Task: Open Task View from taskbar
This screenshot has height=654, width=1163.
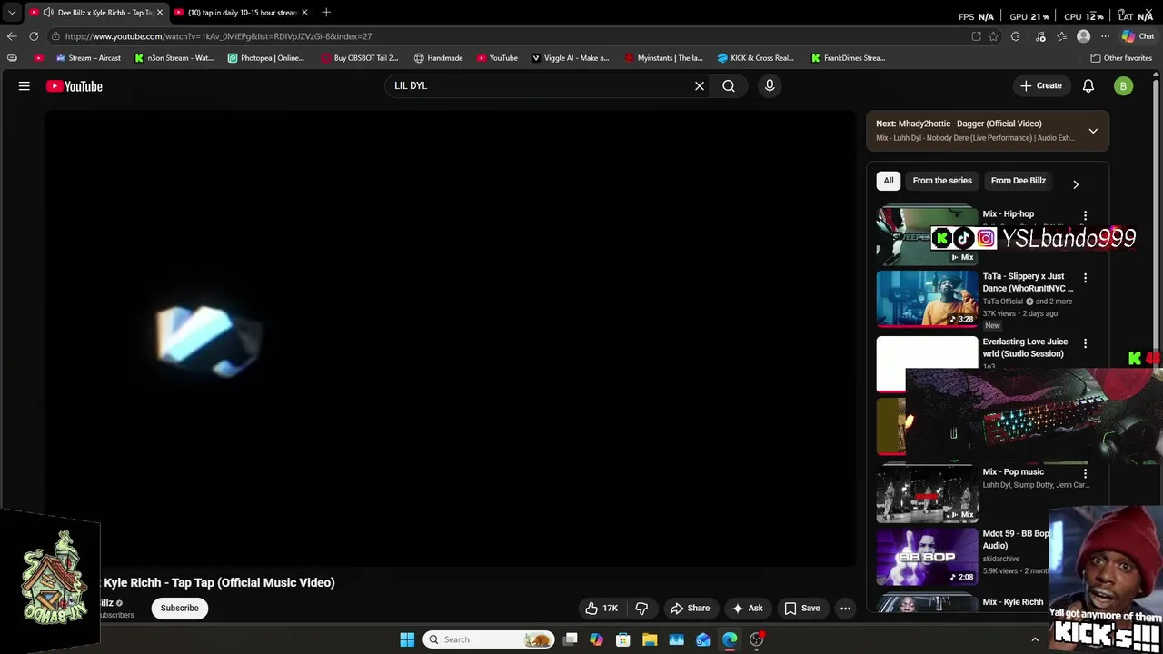Action: (x=570, y=639)
